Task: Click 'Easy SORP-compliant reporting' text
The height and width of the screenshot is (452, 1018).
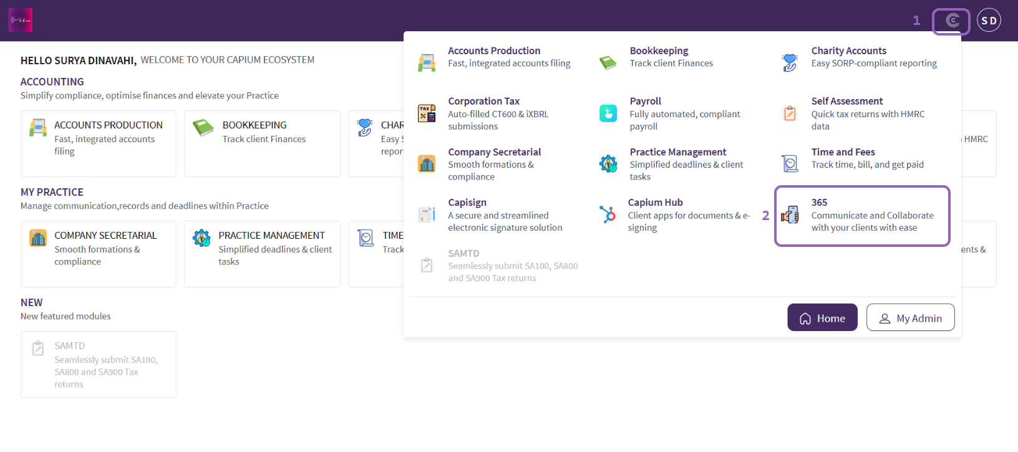Action: [874, 64]
